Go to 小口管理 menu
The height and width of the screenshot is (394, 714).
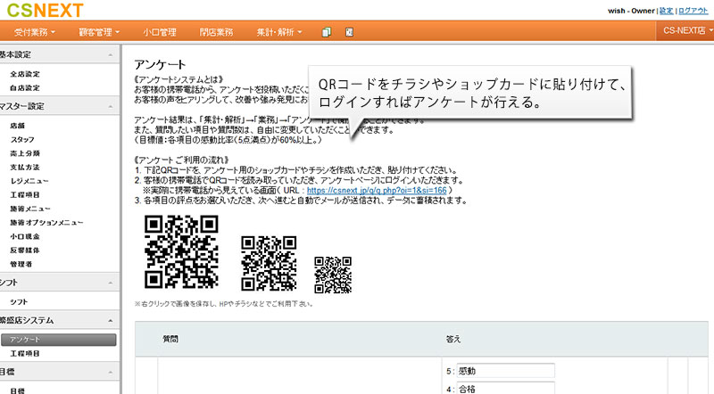[160, 32]
